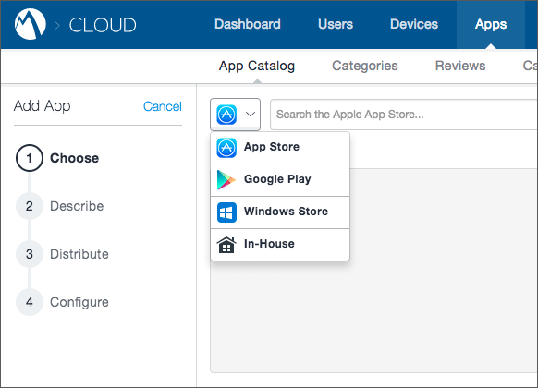Switch to the Categories tab
This screenshot has width=538, height=388.
pyautogui.click(x=365, y=66)
